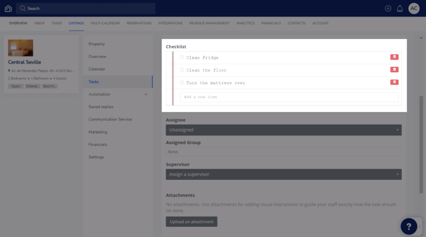Image resolution: width=426 pixels, height=237 pixels.
Task: Tick the Turn the mattress over checkbox
Action: pyautogui.click(x=181, y=82)
